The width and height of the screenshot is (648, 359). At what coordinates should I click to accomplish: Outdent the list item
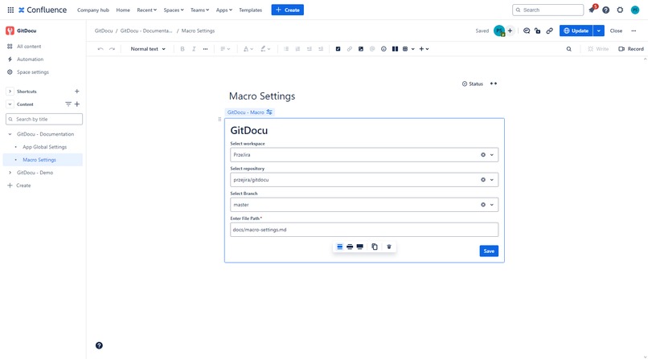tap(309, 49)
